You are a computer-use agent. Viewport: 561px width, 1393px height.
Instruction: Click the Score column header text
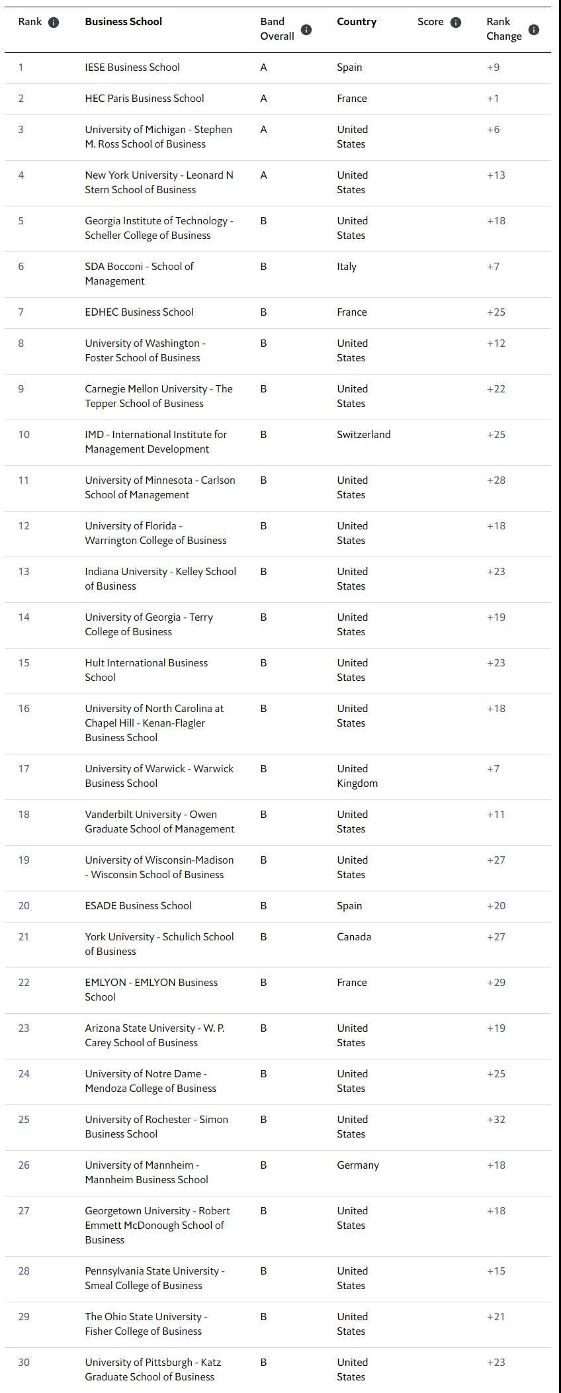[x=430, y=22]
